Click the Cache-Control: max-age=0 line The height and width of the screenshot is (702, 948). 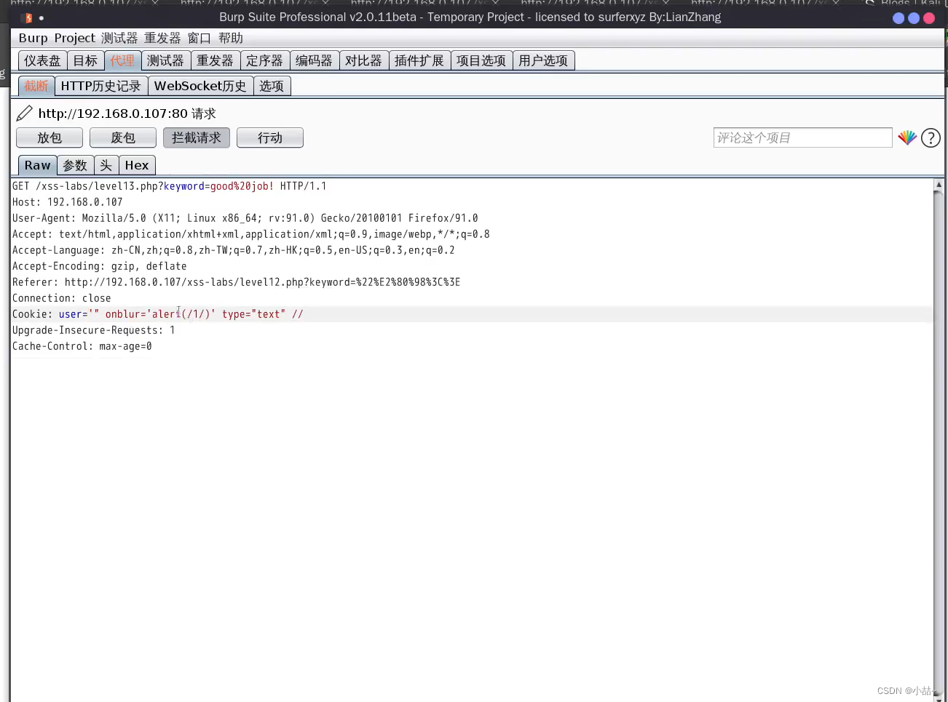82,346
